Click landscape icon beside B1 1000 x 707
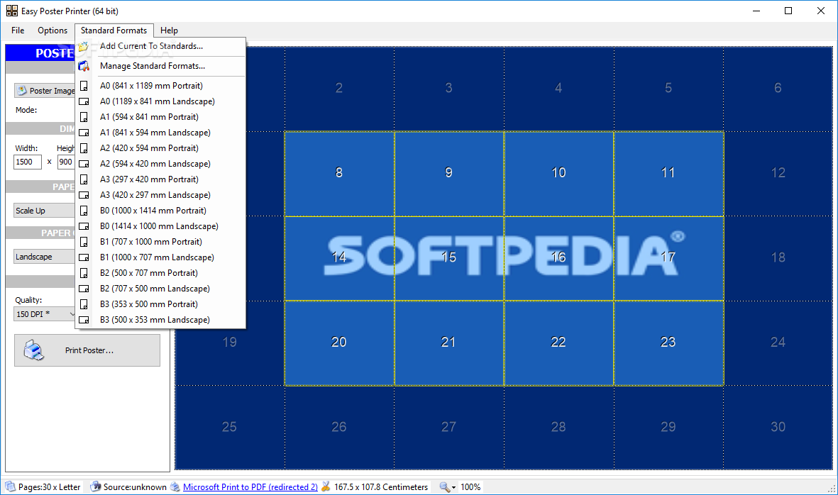This screenshot has width=838, height=495. [84, 257]
